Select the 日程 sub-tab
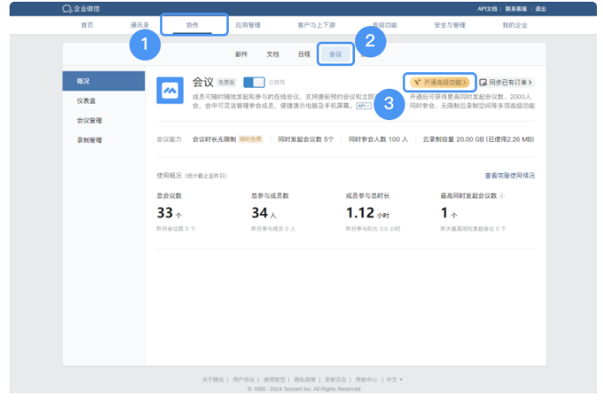This screenshot has width=603, height=402. click(304, 54)
